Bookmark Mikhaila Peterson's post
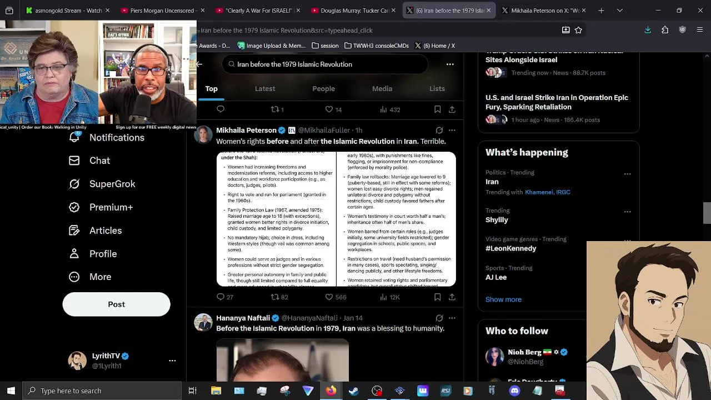The height and width of the screenshot is (400, 711). [438, 297]
